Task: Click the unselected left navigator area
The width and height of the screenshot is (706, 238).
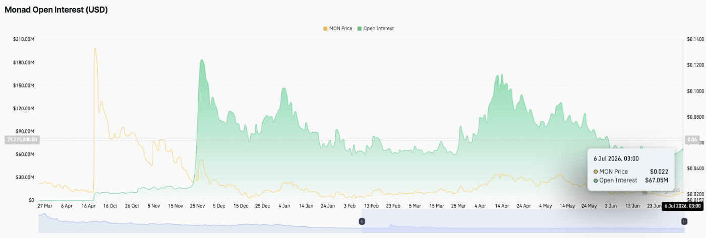Action: [200, 221]
